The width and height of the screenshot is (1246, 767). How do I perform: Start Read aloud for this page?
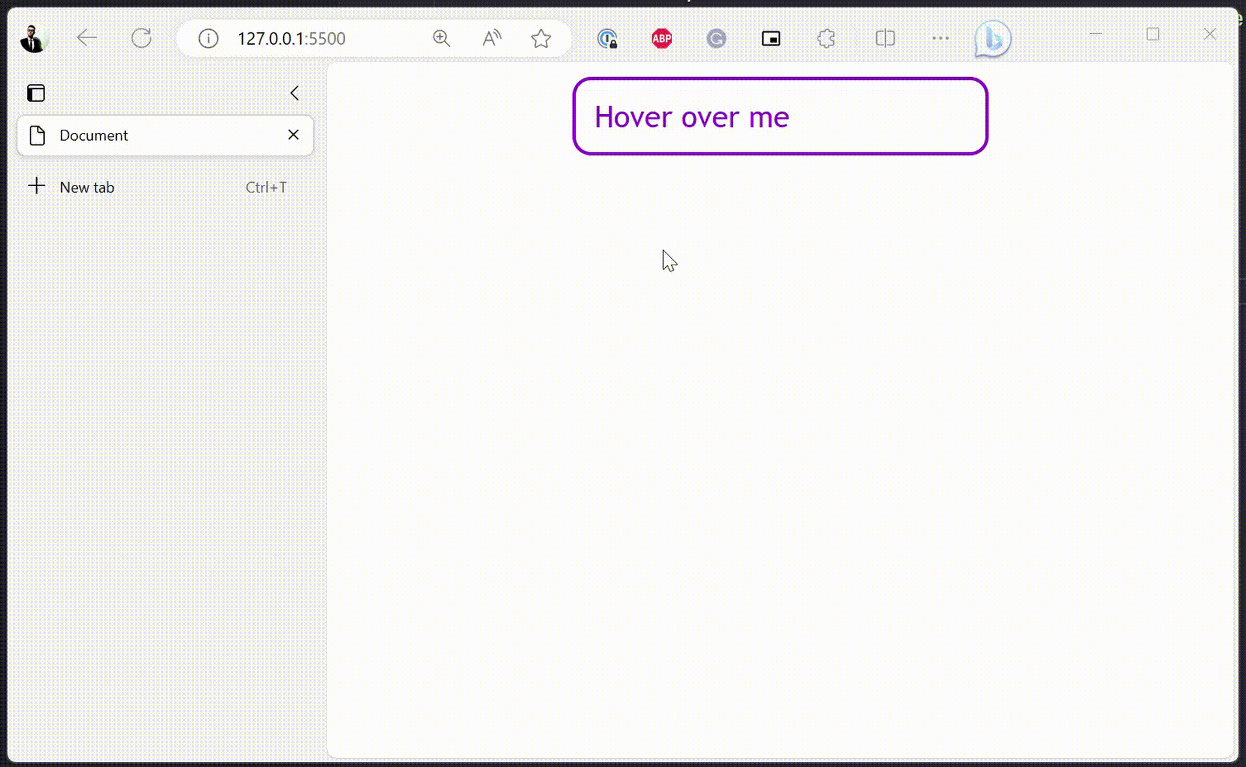492,38
